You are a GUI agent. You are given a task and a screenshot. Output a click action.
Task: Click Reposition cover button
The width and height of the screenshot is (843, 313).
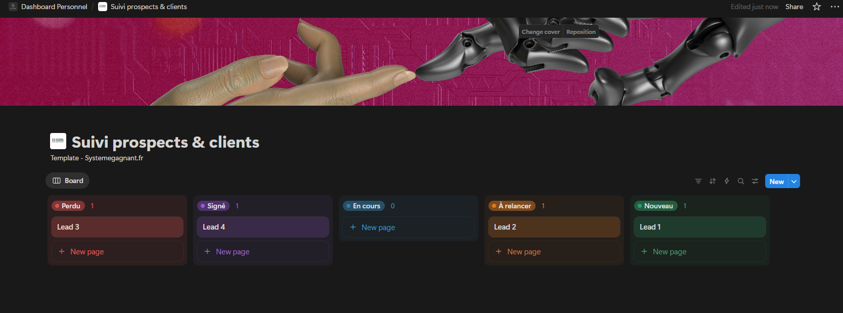581,32
